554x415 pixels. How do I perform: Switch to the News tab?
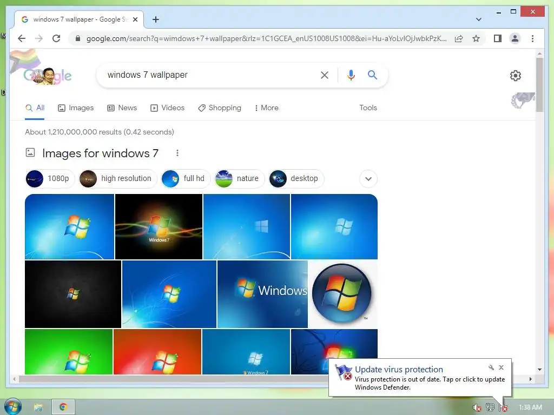(x=122, y=108)
